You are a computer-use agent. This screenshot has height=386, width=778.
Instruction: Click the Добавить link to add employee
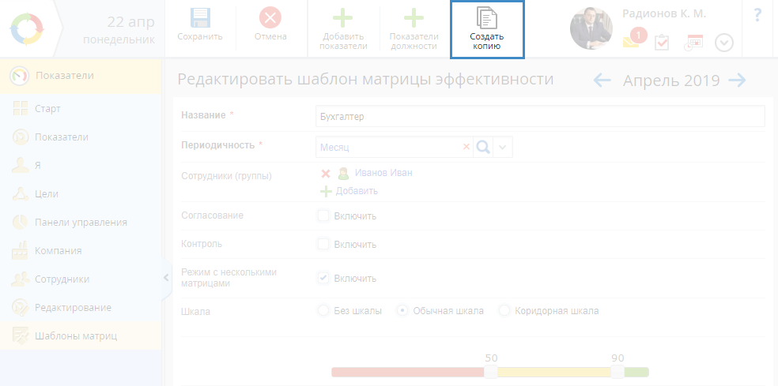click(356, 191)
